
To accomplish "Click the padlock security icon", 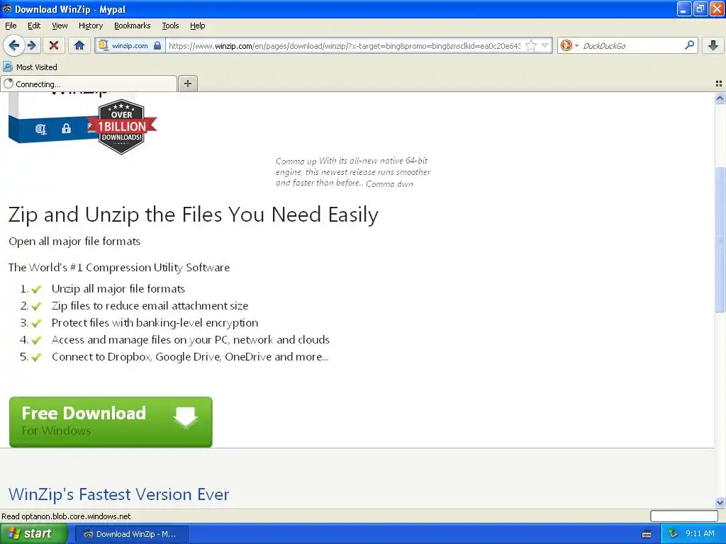I will tap(157, 45).
